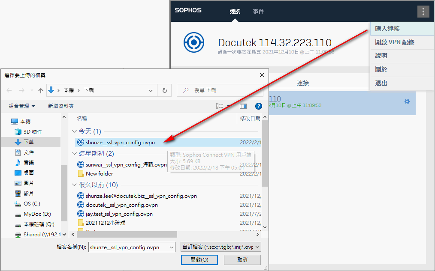The width and height of the screenshot is (435, 271).
Task: Sort files by the 修改日期 column header
Action: (x=250, y=119)
